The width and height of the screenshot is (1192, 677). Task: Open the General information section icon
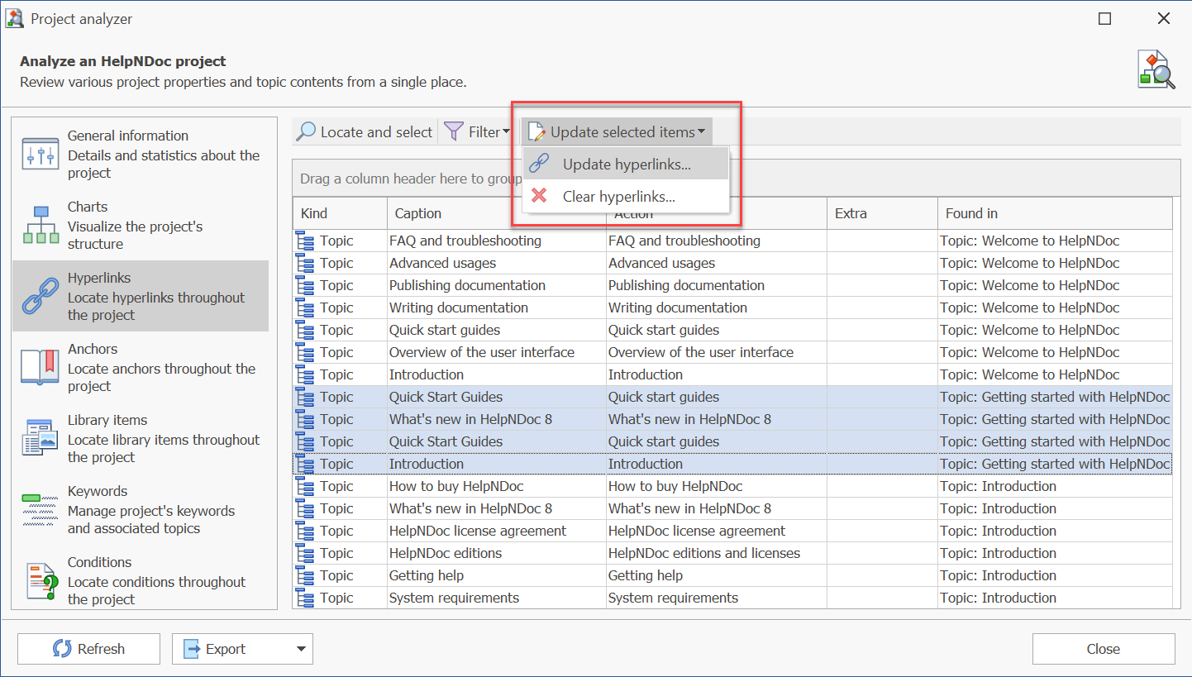(x=40, y=155)
